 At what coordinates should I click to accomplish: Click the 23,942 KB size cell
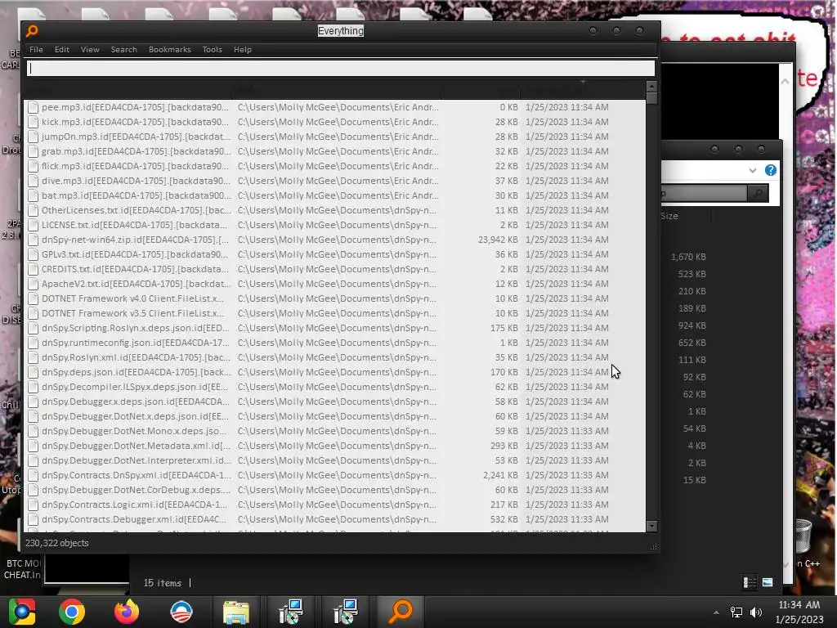click(498, 240)
